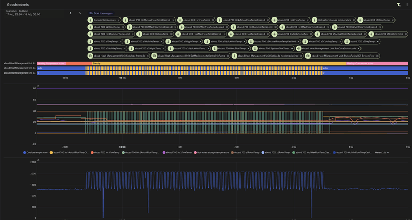The image size is (412, 220).
Task: Click thermometer icon on z2HolidayTemp chip
Action: [90, 48]
